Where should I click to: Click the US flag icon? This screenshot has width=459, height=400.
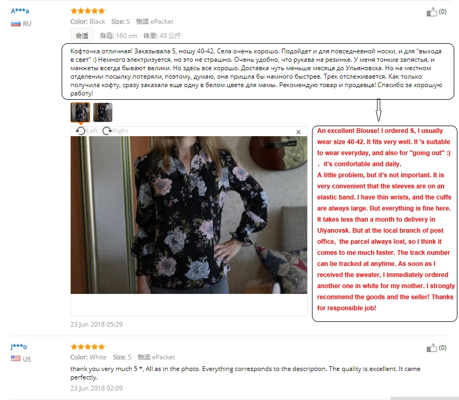[16, 359]
